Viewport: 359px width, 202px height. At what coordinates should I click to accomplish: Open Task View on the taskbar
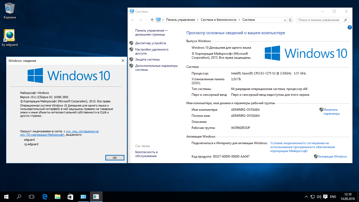point(32,196)
